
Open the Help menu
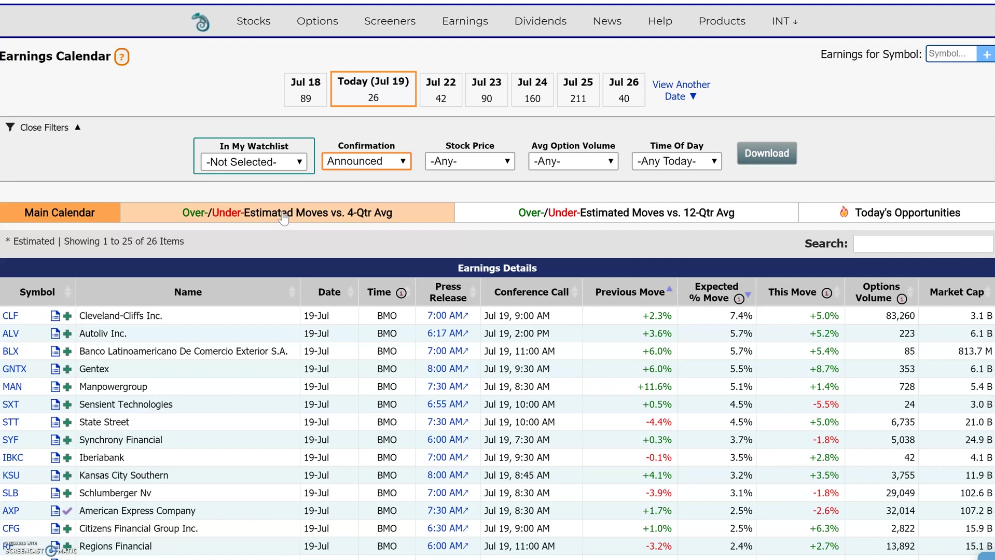(660, 21)
